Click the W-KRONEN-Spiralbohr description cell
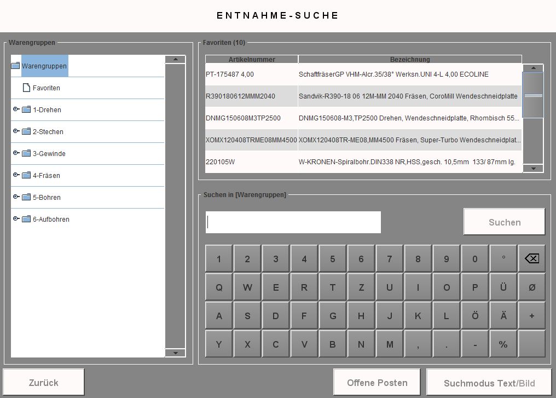The height and width of the screenshot is (398, 556). click(x=410, y=161)
